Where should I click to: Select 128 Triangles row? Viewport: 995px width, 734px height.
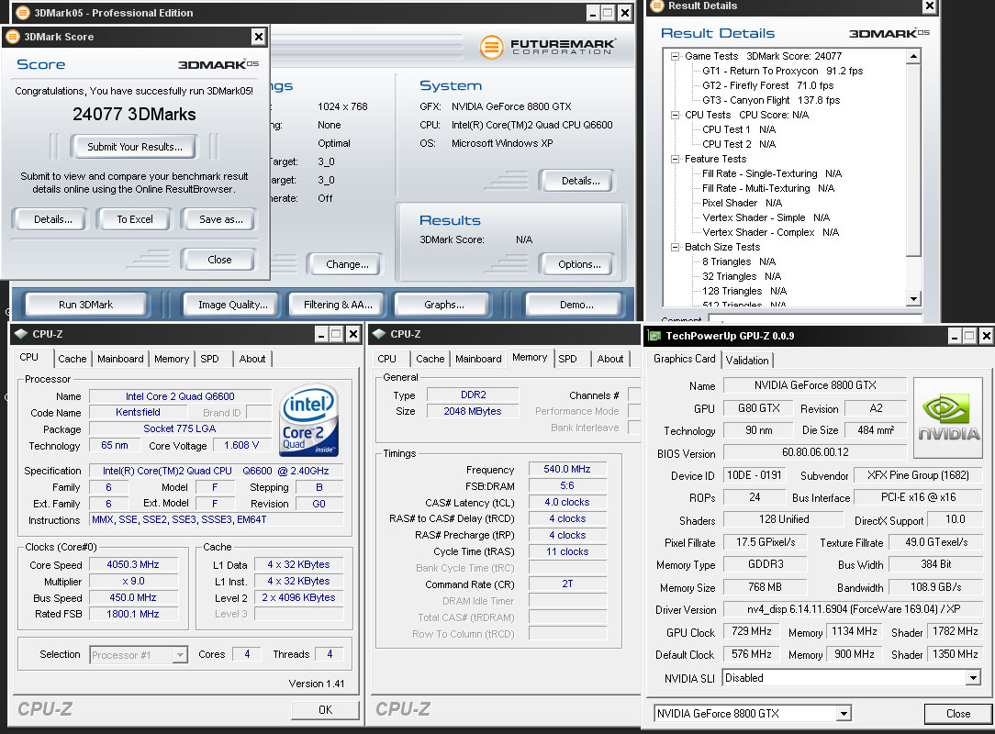pyautogui.click(x=744, y=291)
